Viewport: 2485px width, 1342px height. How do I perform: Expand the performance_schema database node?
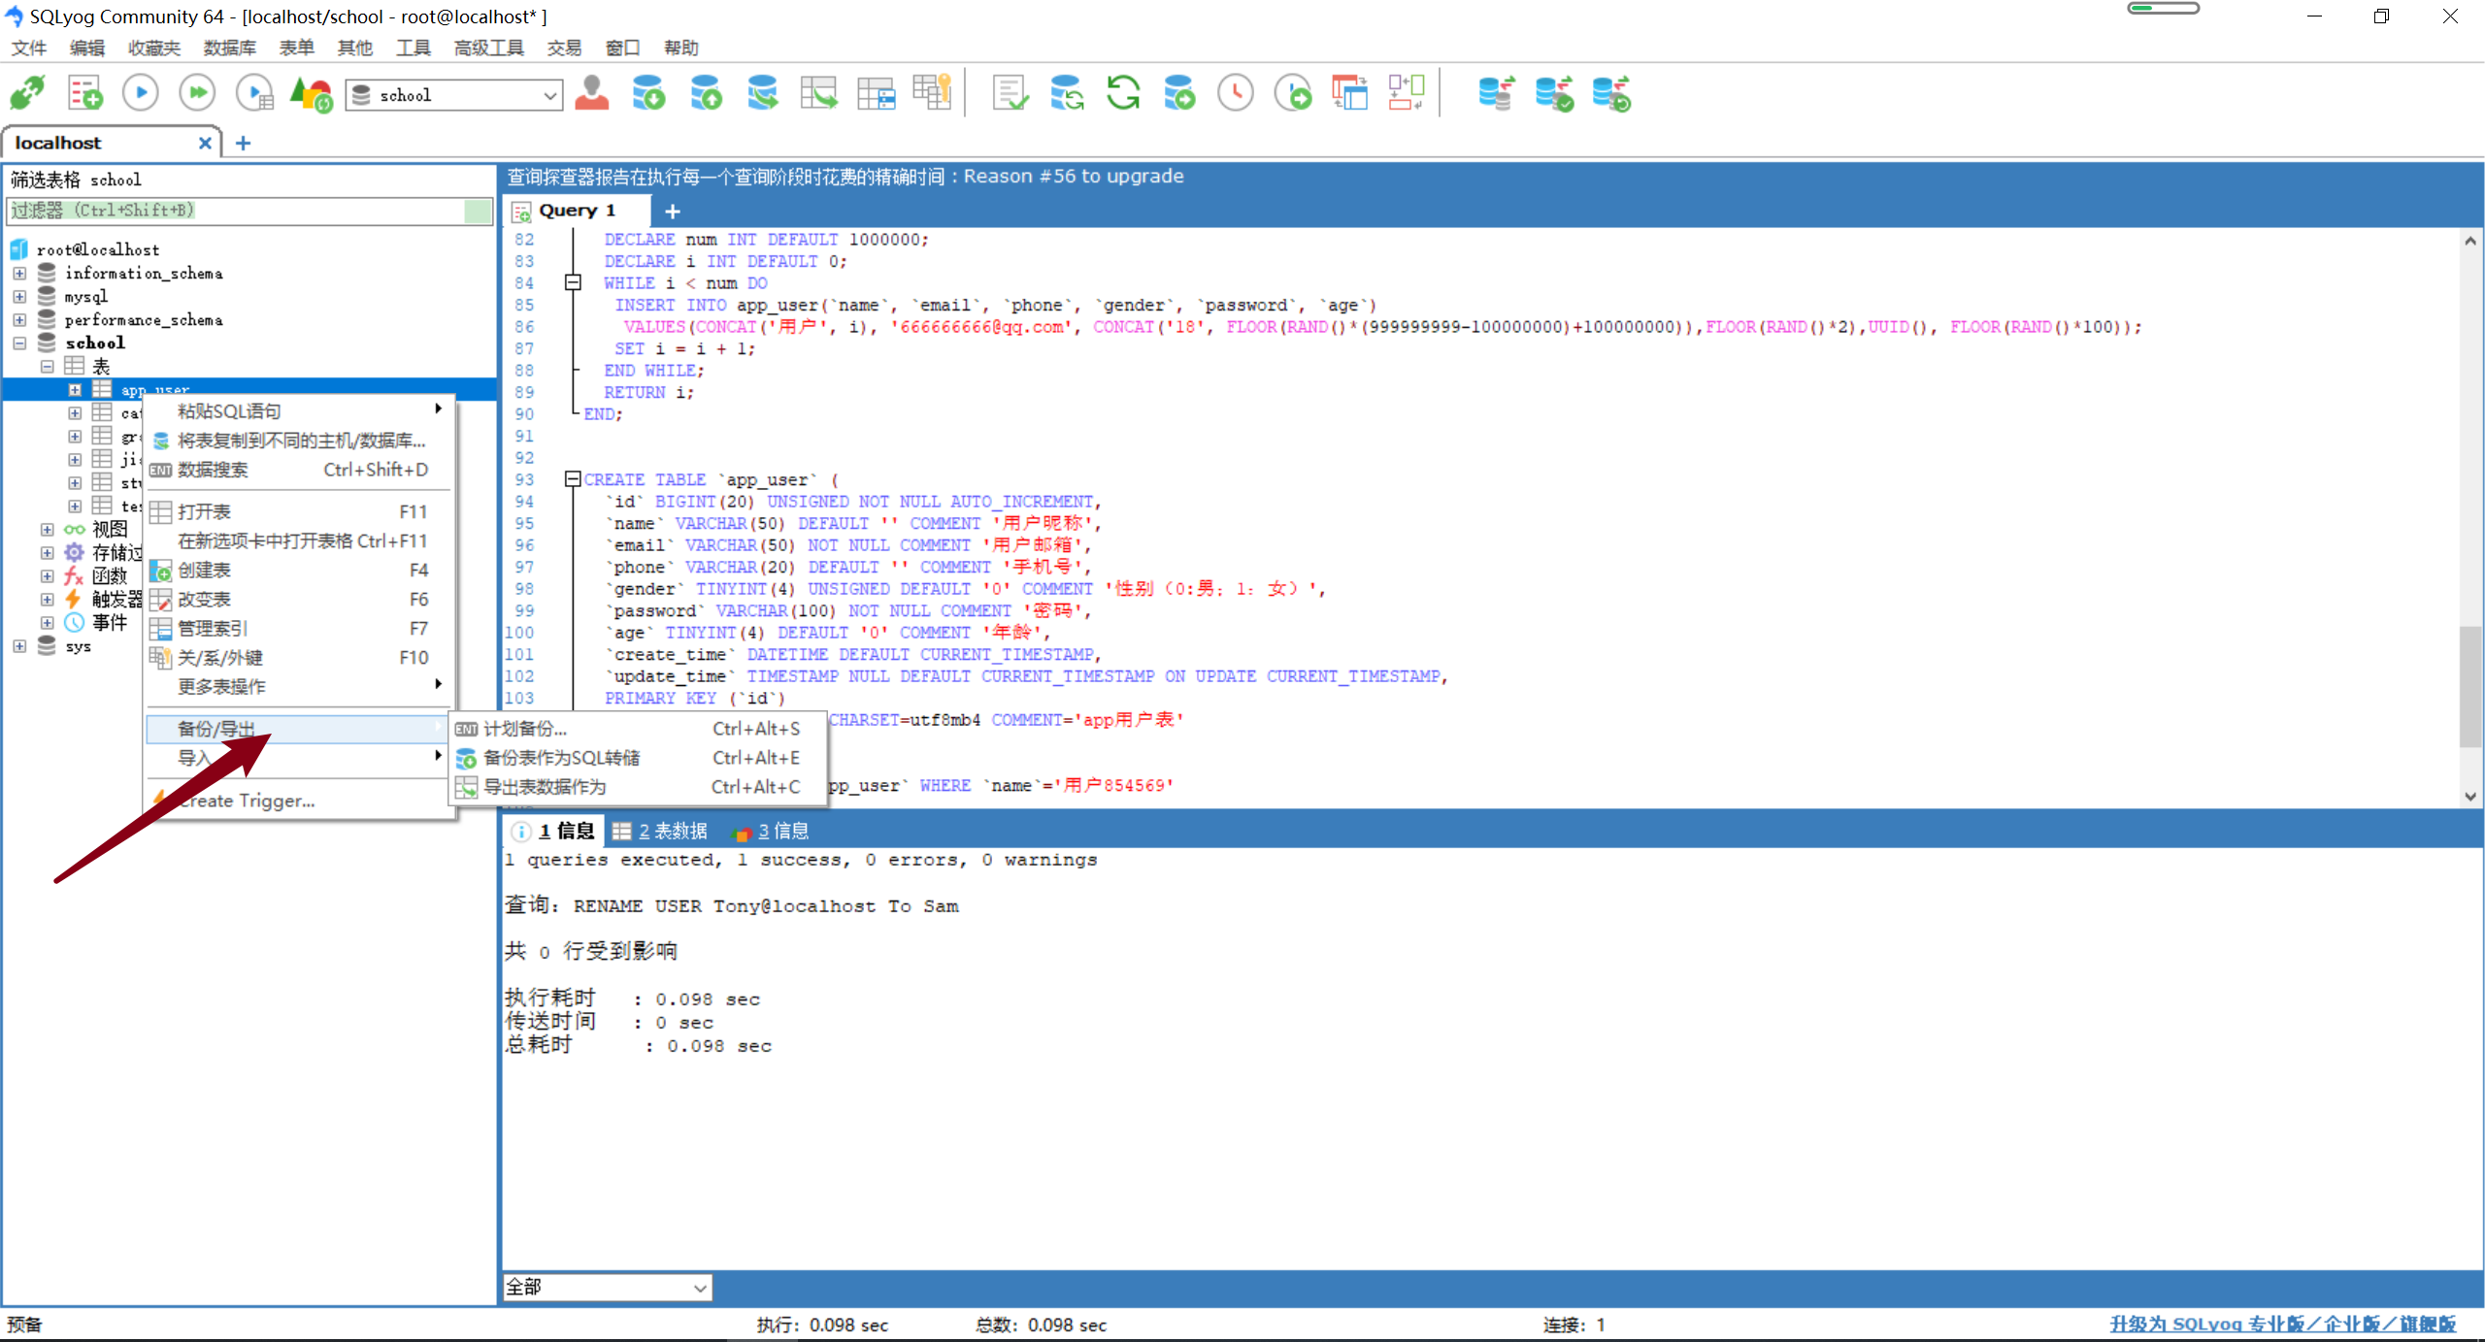(19, 320)
